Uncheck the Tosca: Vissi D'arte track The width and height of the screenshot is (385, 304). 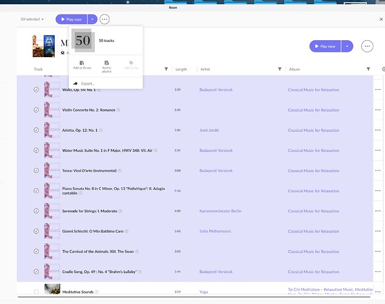(x=36, y=170)
